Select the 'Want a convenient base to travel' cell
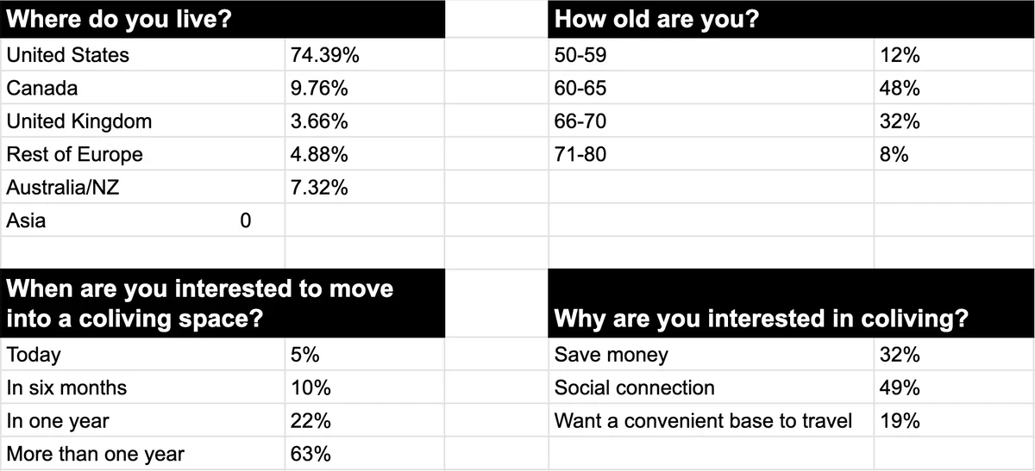Screen dimensions: 1035x471 pos(711,421)
